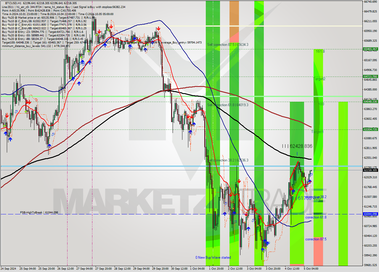Viewport: 379px width, 272px height.
Task: Click 66211.050 on the price axis
Action: (x=370, y=21)
